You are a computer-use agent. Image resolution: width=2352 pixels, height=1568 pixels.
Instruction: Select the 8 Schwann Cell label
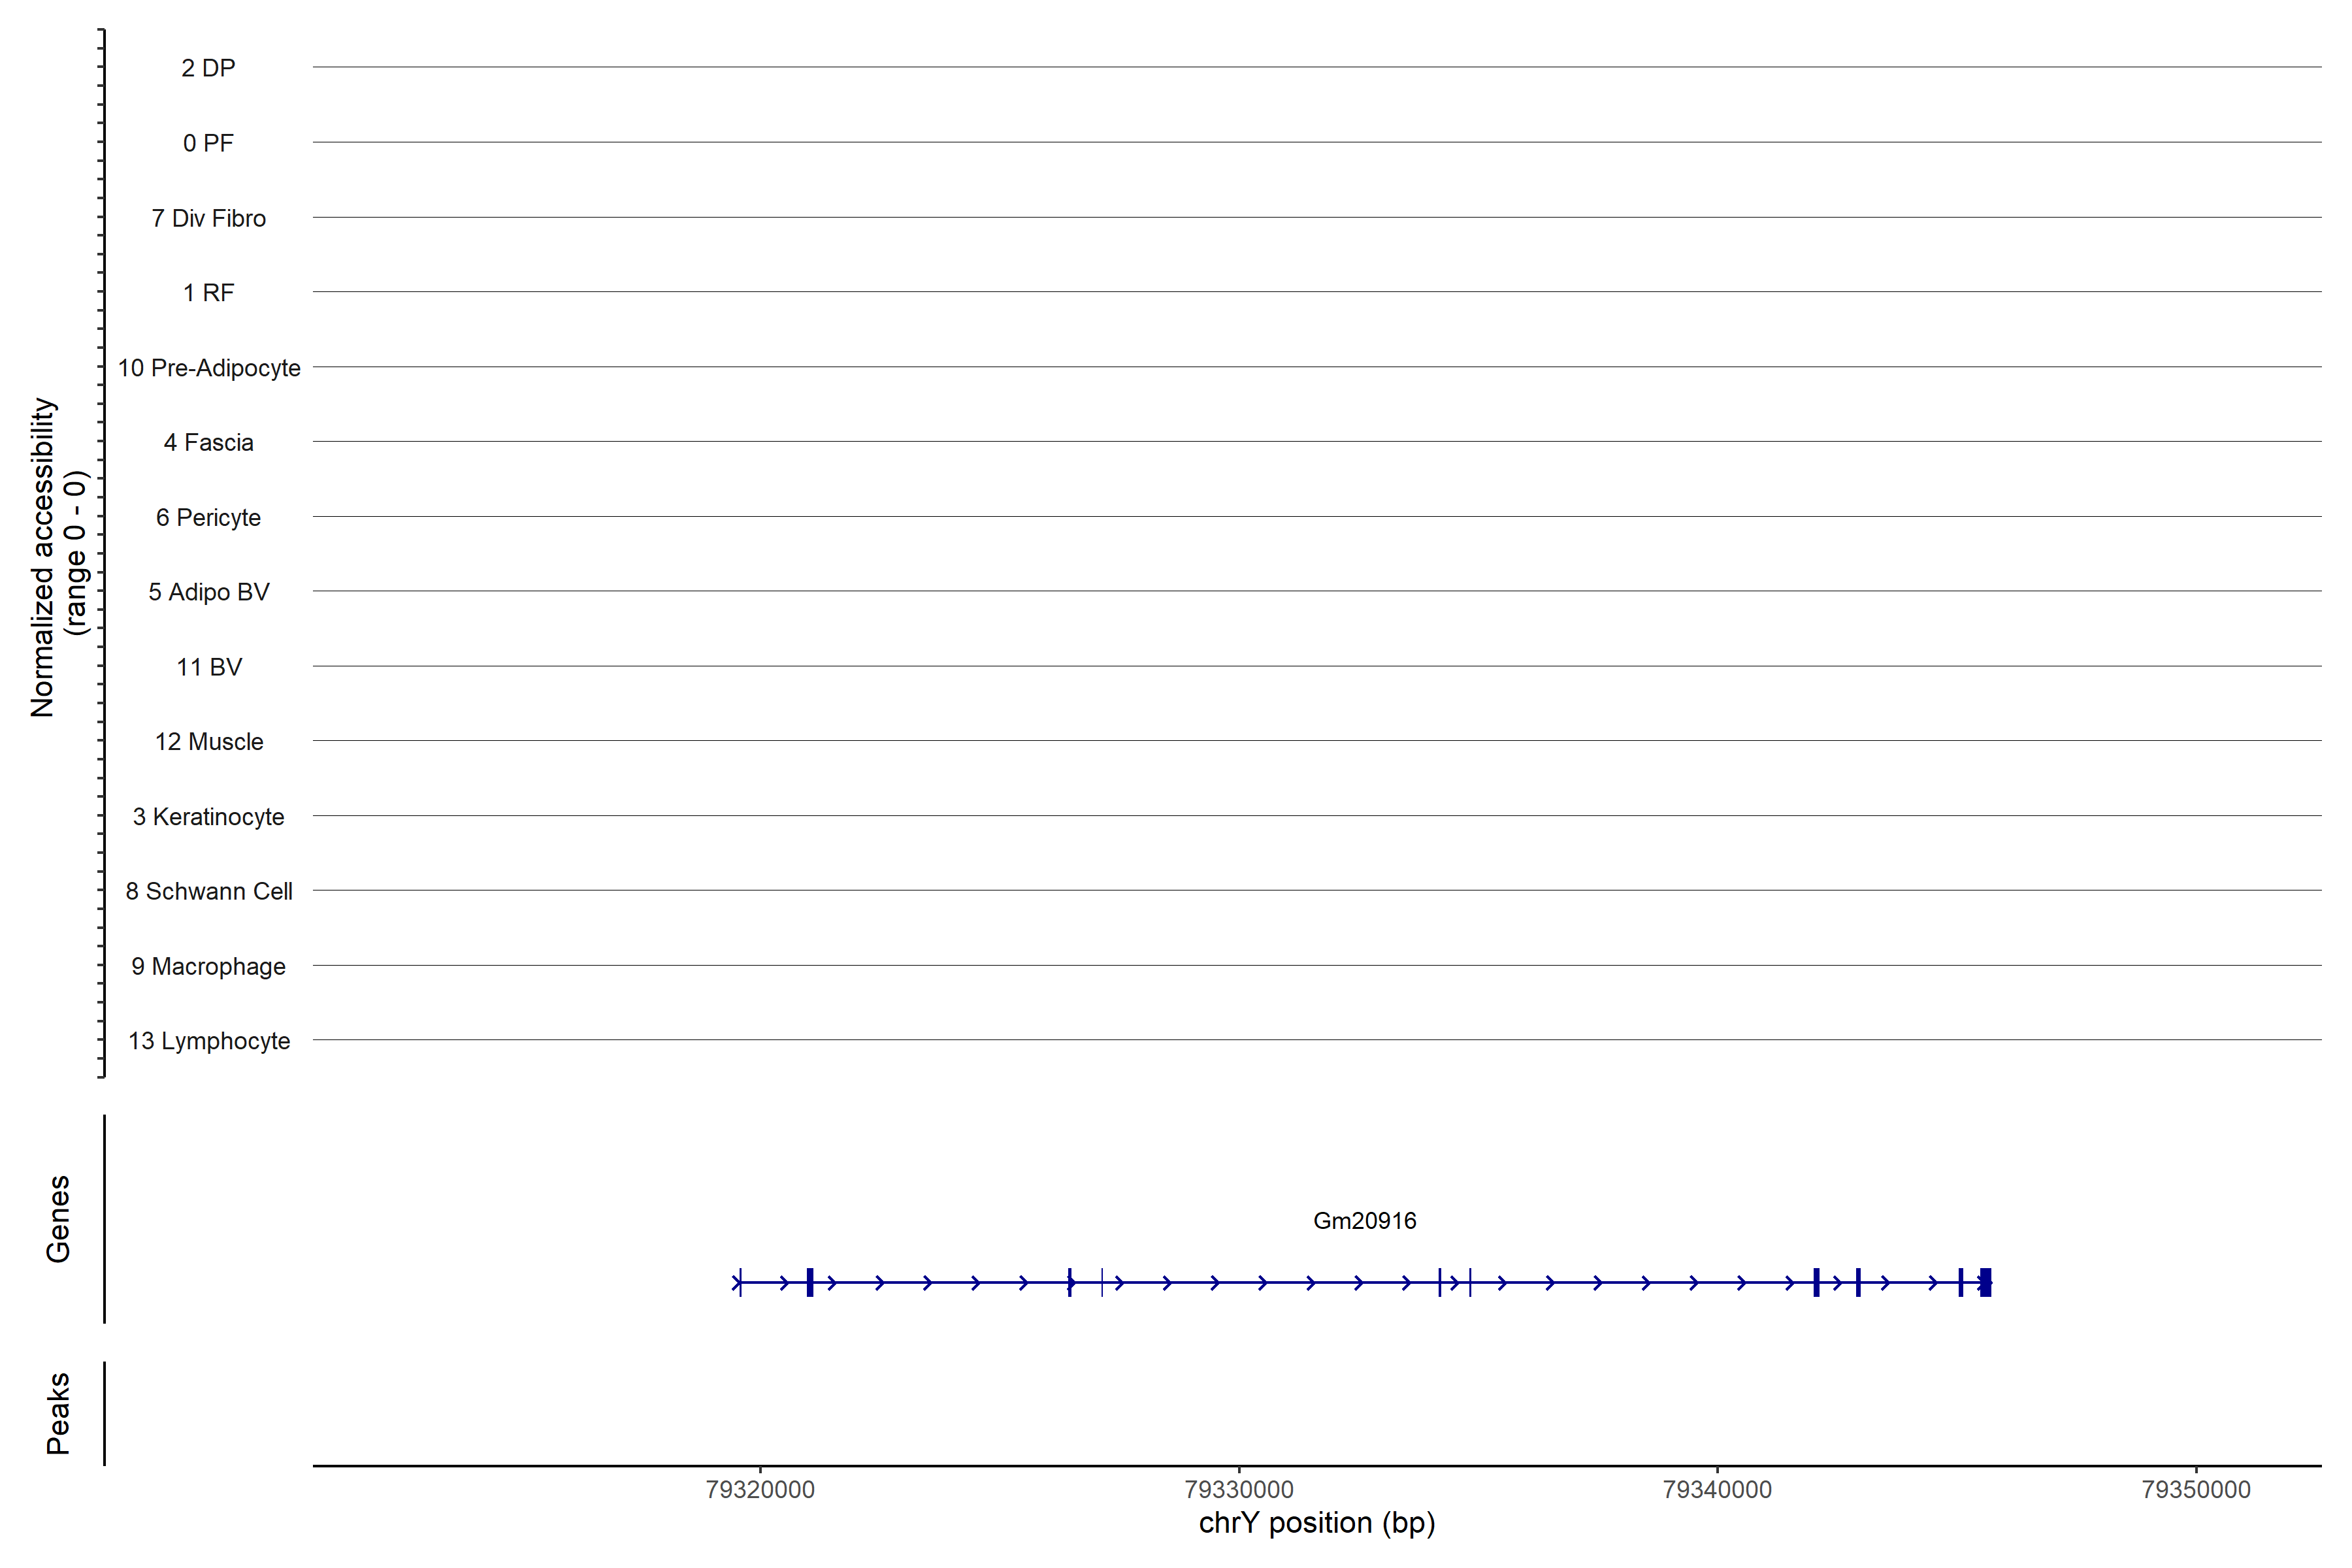(x=208, y=891)
